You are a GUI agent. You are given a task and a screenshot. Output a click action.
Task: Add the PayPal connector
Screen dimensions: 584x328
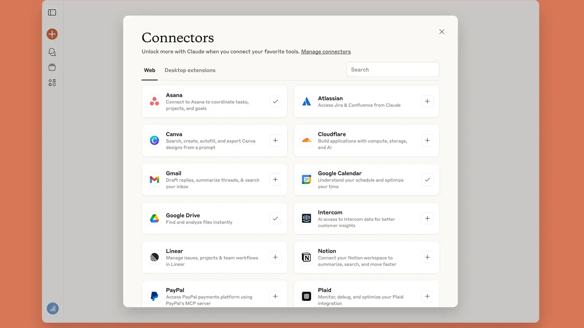pyautogui.click(x=275, y=296)
